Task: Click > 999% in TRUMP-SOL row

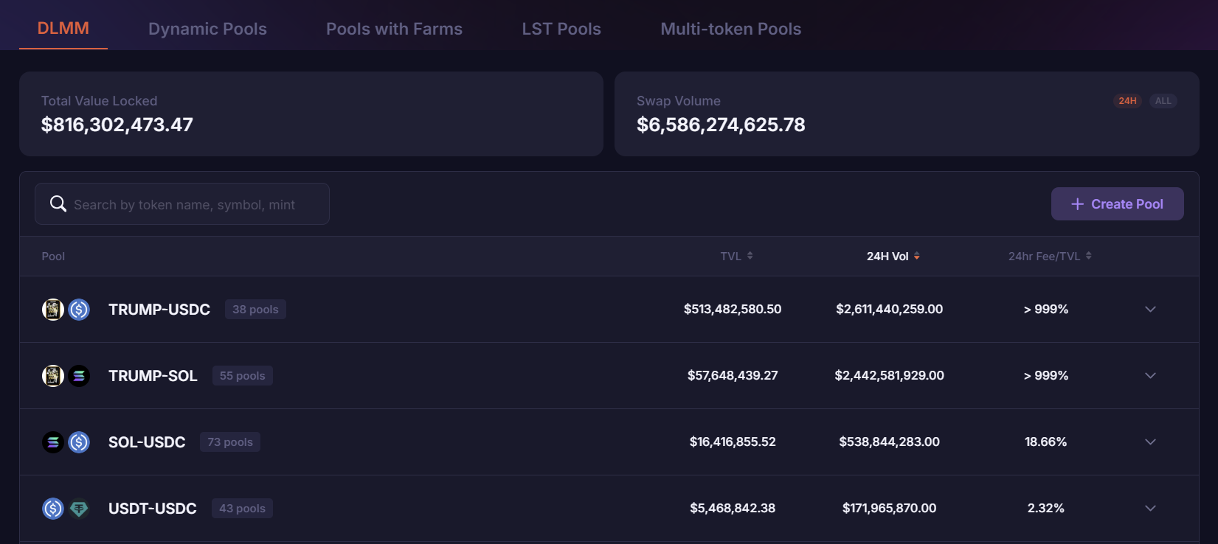Action: [1045, 376]
